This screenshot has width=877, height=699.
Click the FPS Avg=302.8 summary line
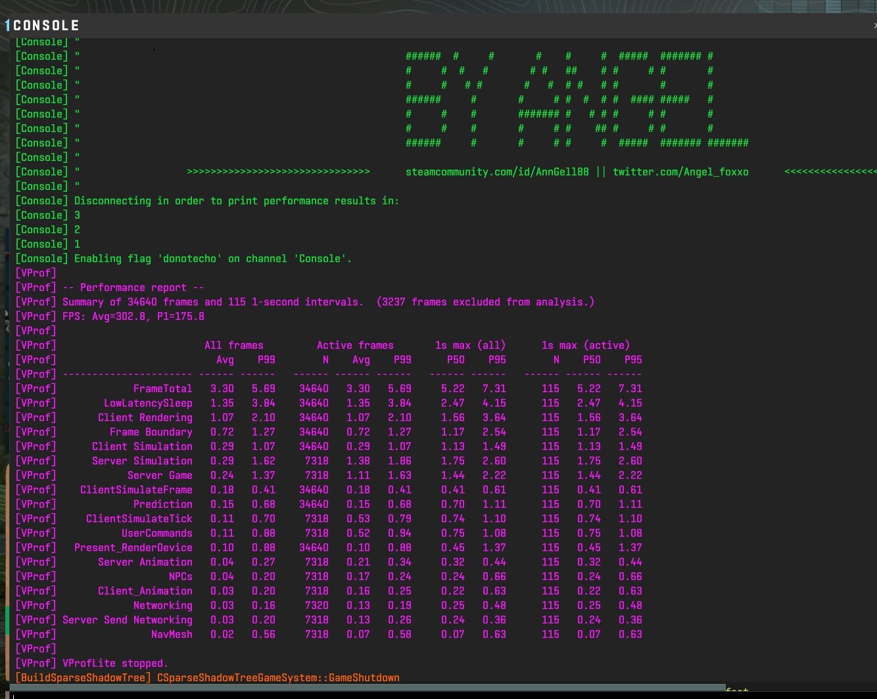tap(133, 317)
